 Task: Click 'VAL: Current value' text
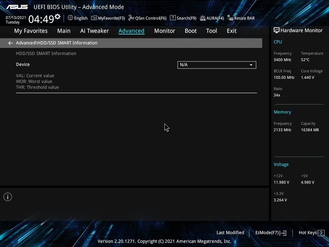point(35,76)
